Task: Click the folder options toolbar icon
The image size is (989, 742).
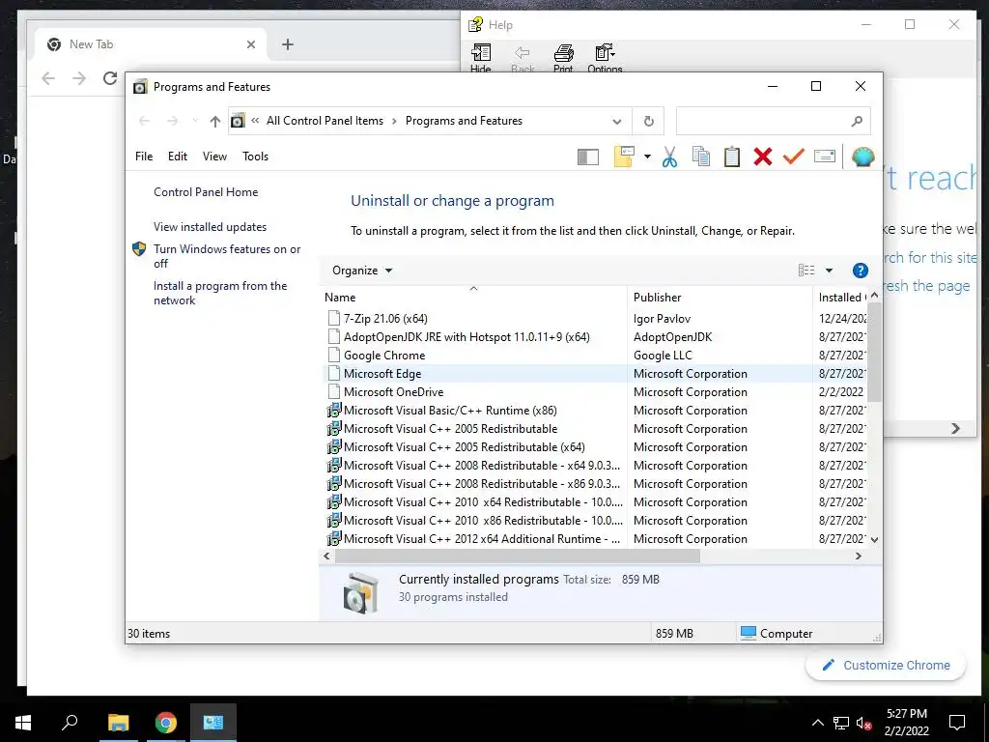Action: click(x=624, y=157)
